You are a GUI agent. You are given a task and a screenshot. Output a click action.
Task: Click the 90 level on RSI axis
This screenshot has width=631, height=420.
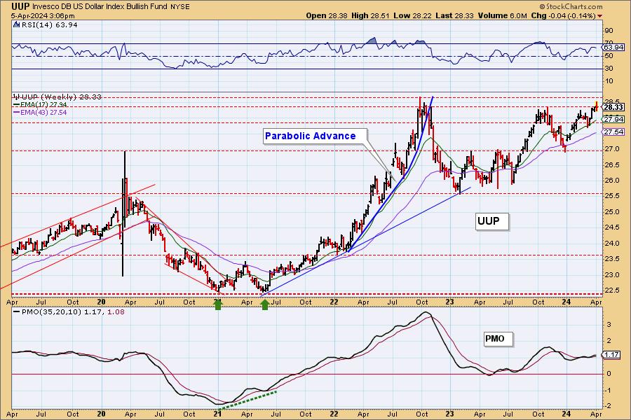[609, 31]
